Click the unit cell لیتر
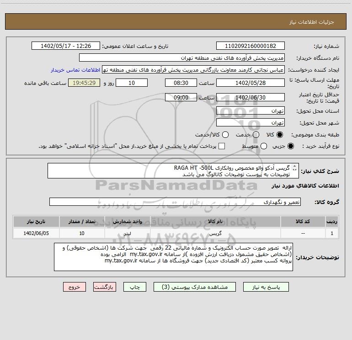 click(127, 233)
